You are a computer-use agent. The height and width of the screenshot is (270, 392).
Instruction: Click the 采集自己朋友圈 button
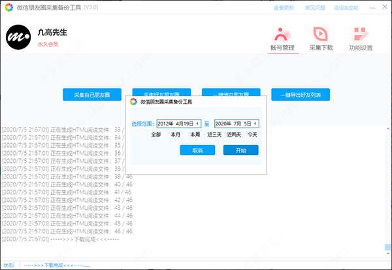click(x=92, y=95)
